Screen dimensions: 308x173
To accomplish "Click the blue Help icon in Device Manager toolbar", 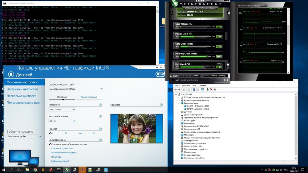I will pos(194,89).
